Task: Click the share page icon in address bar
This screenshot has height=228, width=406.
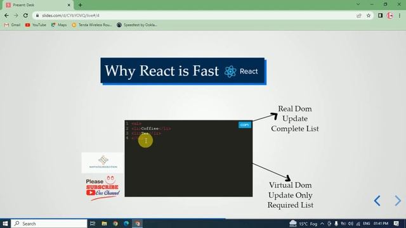Action: click(359, 15)
